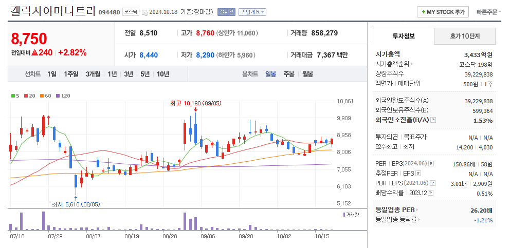
Task: Click the 동일업종 PER value 26.20배
Action: (x=481, y=211)
